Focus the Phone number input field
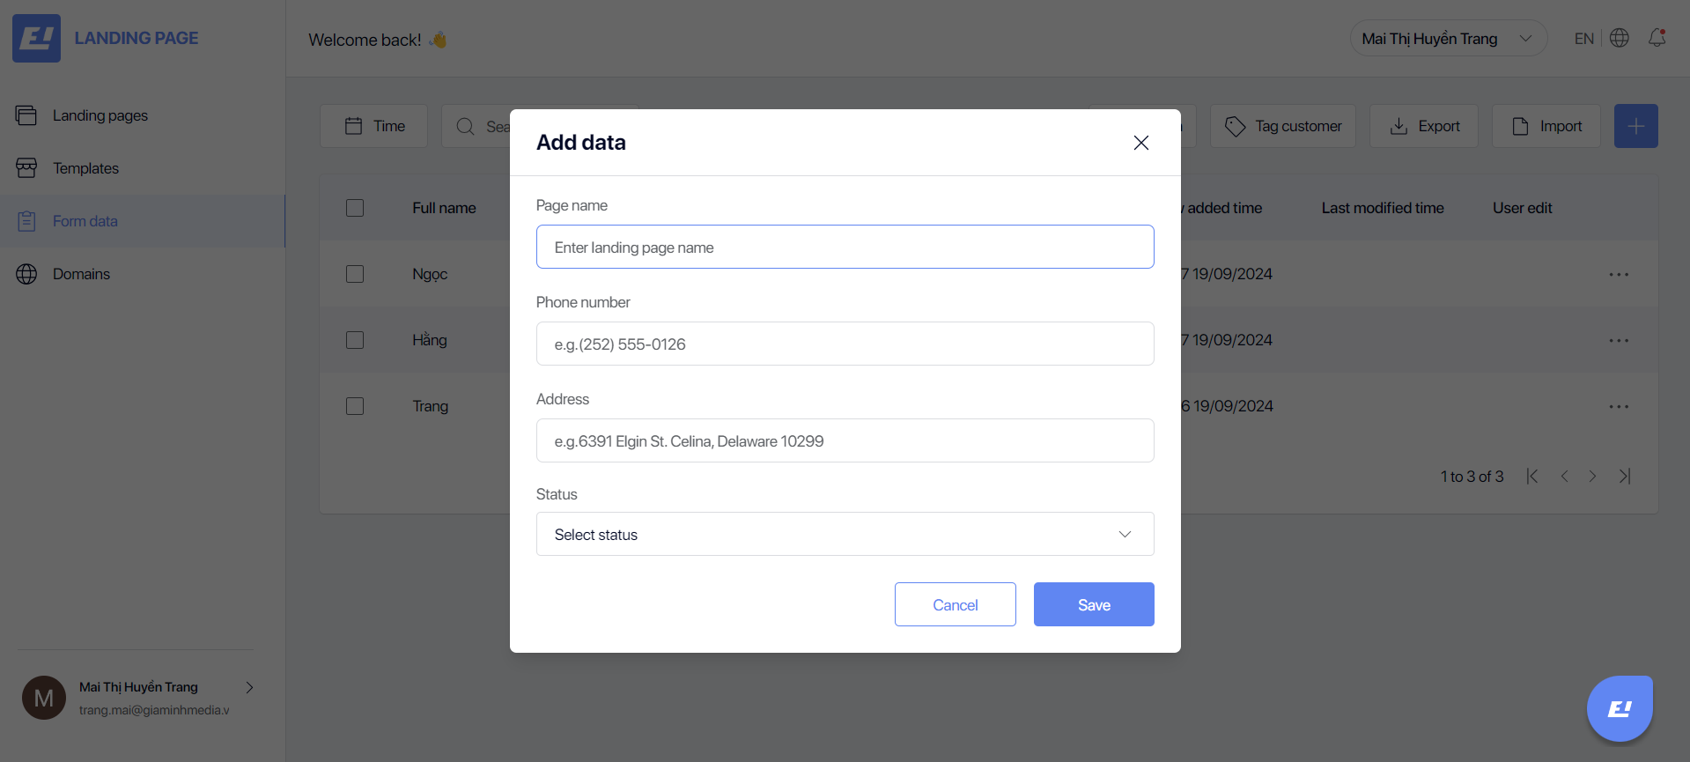The width and height of the screenshot is (1690, 762). [845, 344]
